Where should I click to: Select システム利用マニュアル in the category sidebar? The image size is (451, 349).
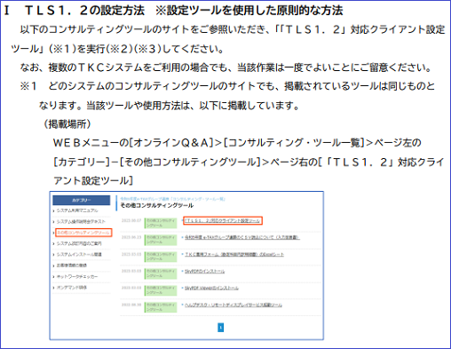click(x=77, y=210)
